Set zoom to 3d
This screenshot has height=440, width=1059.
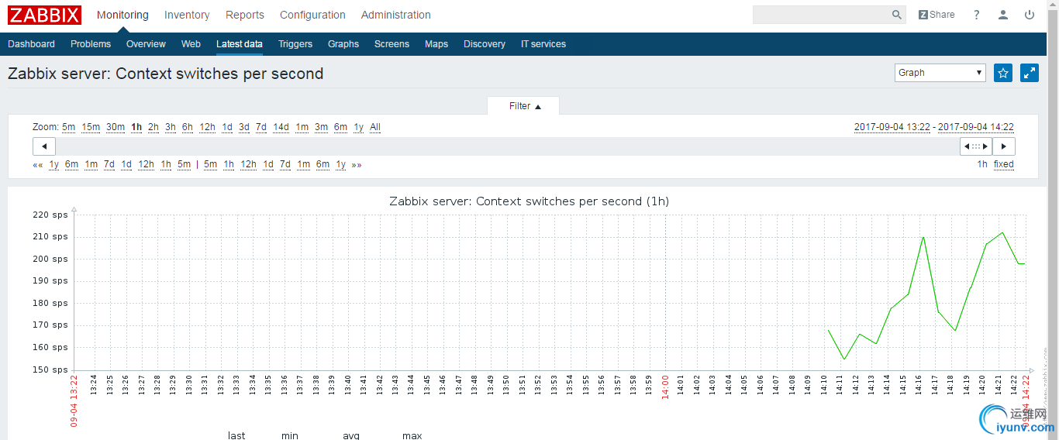(x=244, y=127)
